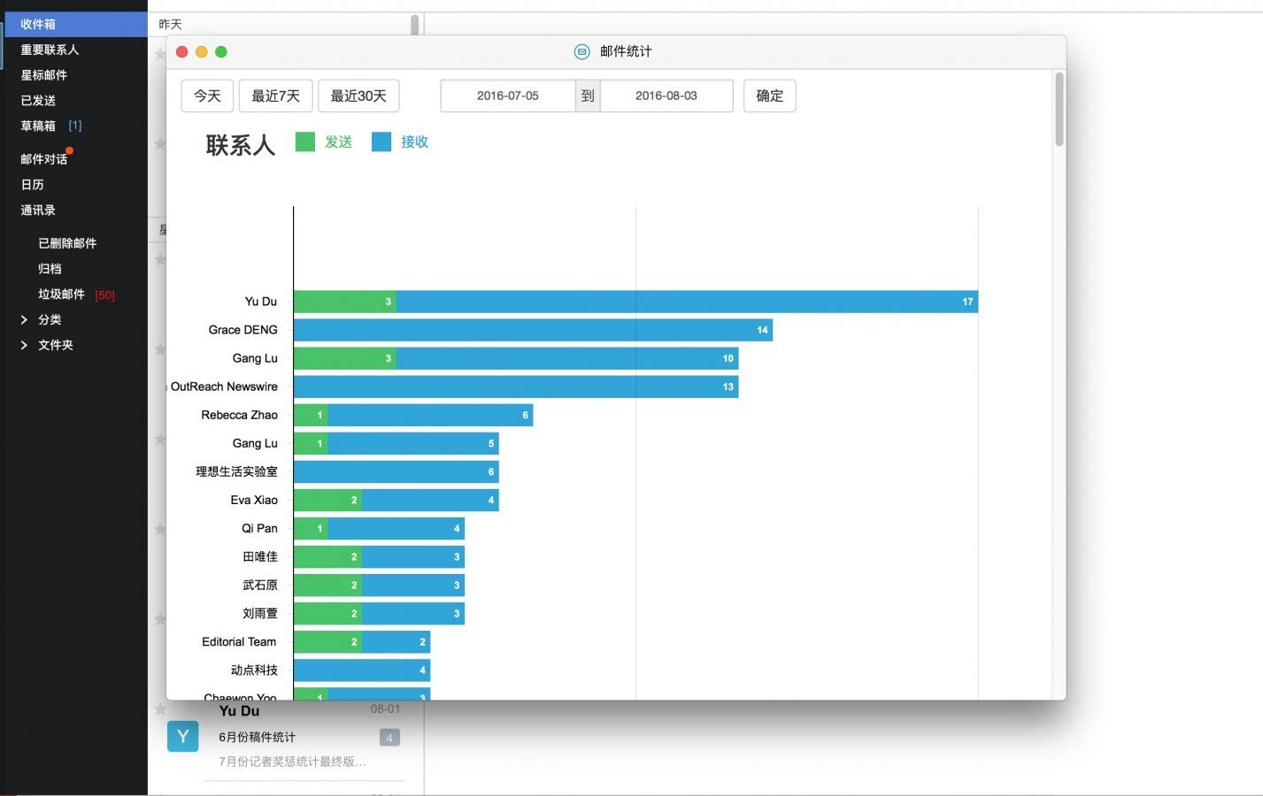Select the 最近7天 range button
The width and height of the screenshot is (1263, 796).
pyautogui.click(x=275, y=96)
